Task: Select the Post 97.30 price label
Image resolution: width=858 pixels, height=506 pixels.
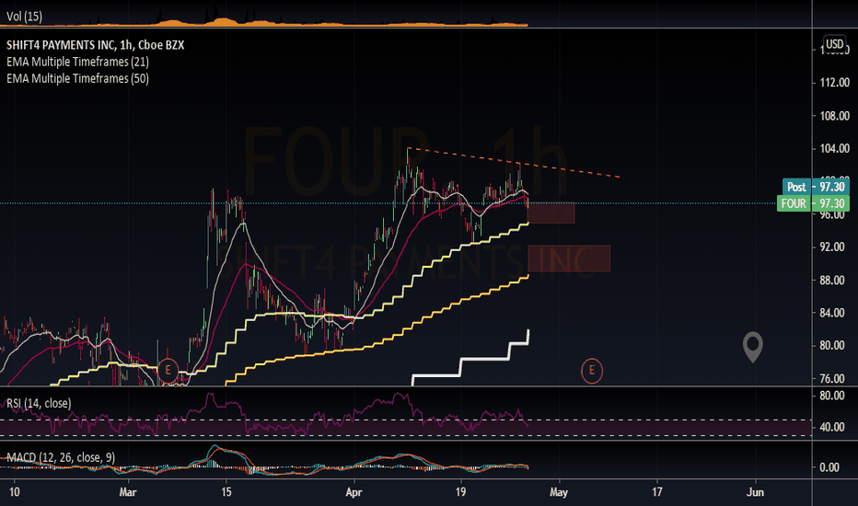Action: tap(816, 187)
